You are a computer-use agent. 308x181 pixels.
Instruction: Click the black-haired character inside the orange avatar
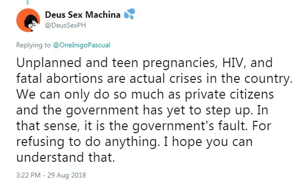(x=31, y=23)
